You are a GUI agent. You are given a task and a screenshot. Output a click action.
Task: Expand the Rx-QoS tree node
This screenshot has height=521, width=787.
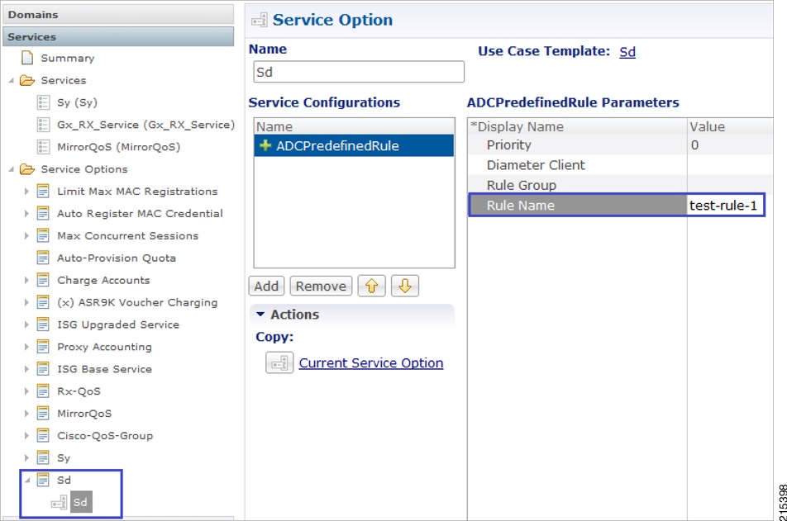coord(26,391)
